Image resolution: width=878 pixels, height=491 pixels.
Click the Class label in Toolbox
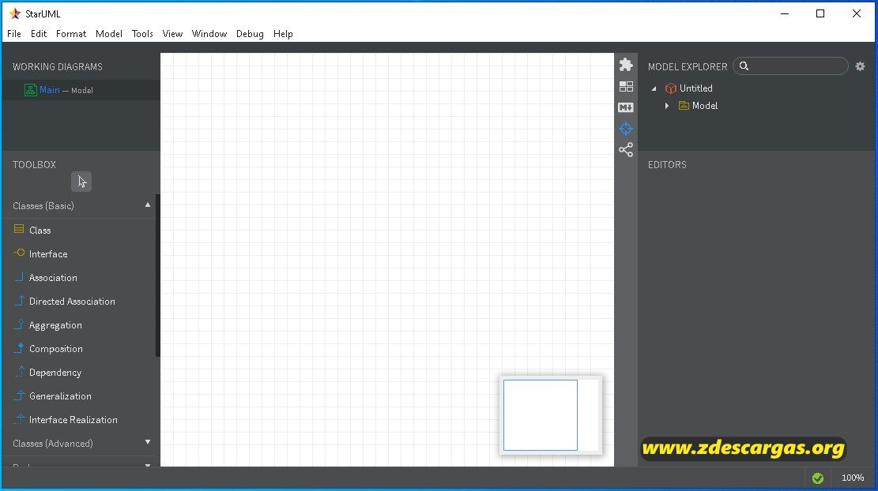tap(40, 231)
